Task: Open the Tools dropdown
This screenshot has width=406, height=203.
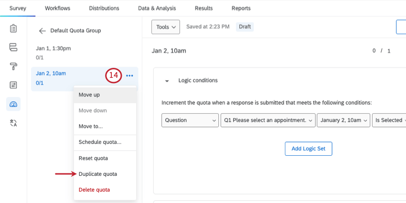Action: click(x=165, y=27)
